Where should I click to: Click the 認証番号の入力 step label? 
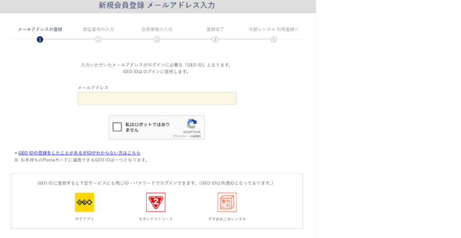point(98,29)
